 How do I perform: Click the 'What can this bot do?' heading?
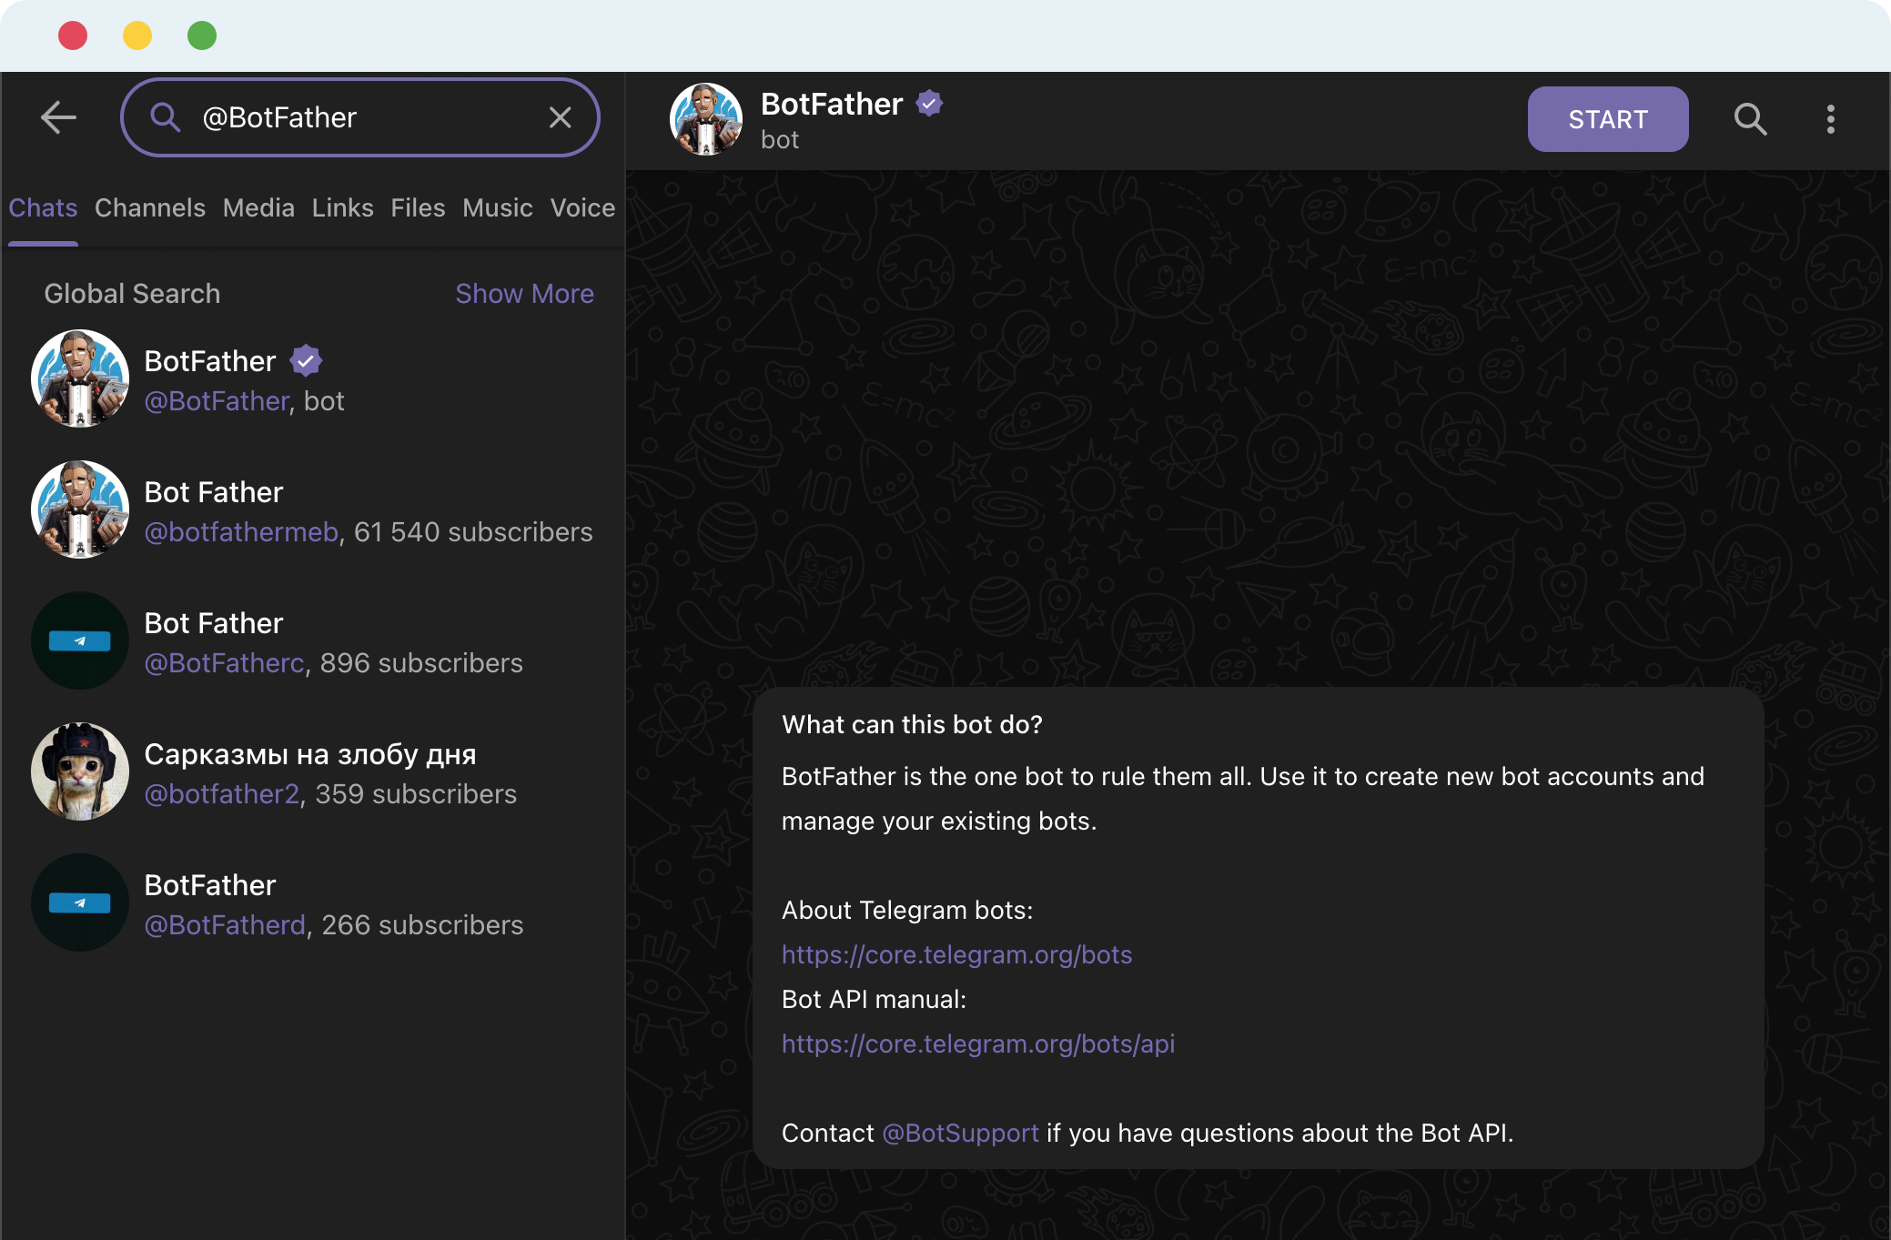(x=912, y=724)
